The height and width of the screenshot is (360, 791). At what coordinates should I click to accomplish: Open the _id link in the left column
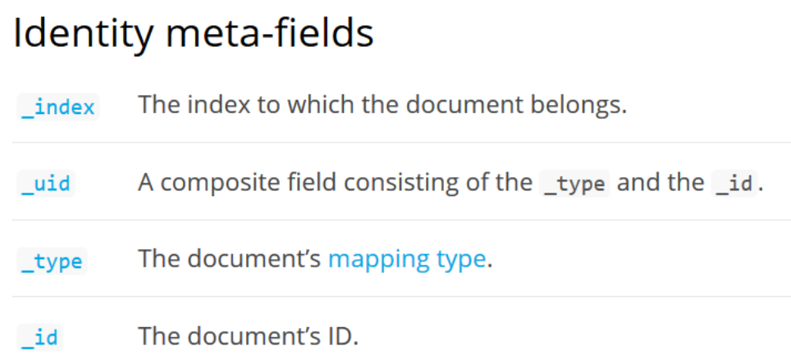pos(40,337)
